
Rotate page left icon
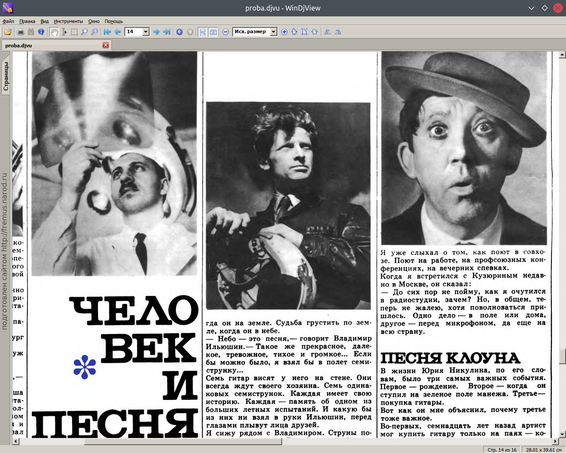(328, 32)
